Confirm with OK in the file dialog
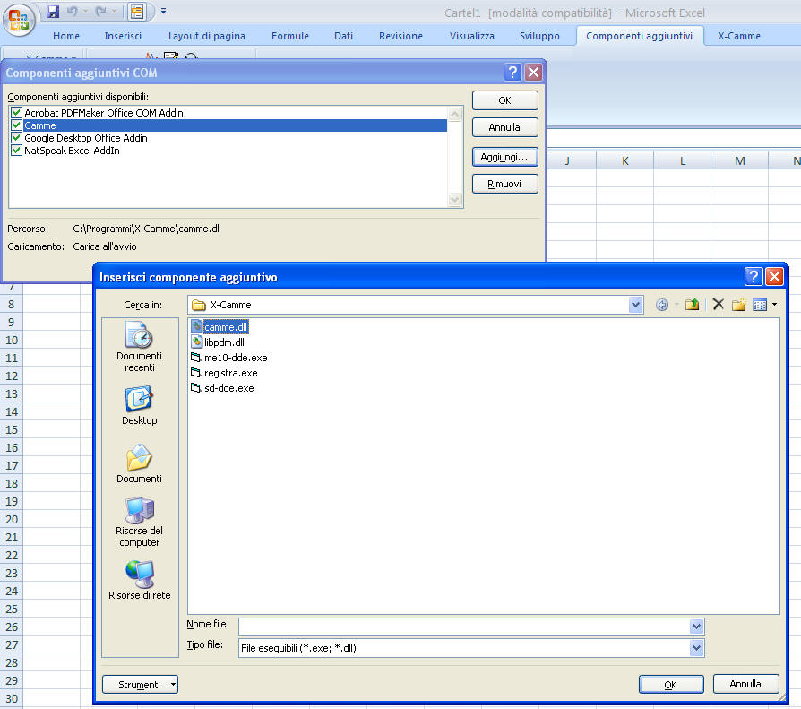Image resolution: width=801 pixels, height=709 pixels. (x=671, y=685)
